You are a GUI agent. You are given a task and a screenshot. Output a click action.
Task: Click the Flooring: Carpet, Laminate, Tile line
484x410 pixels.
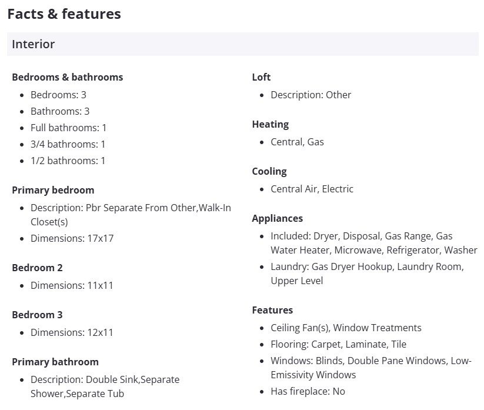(339, 344)
